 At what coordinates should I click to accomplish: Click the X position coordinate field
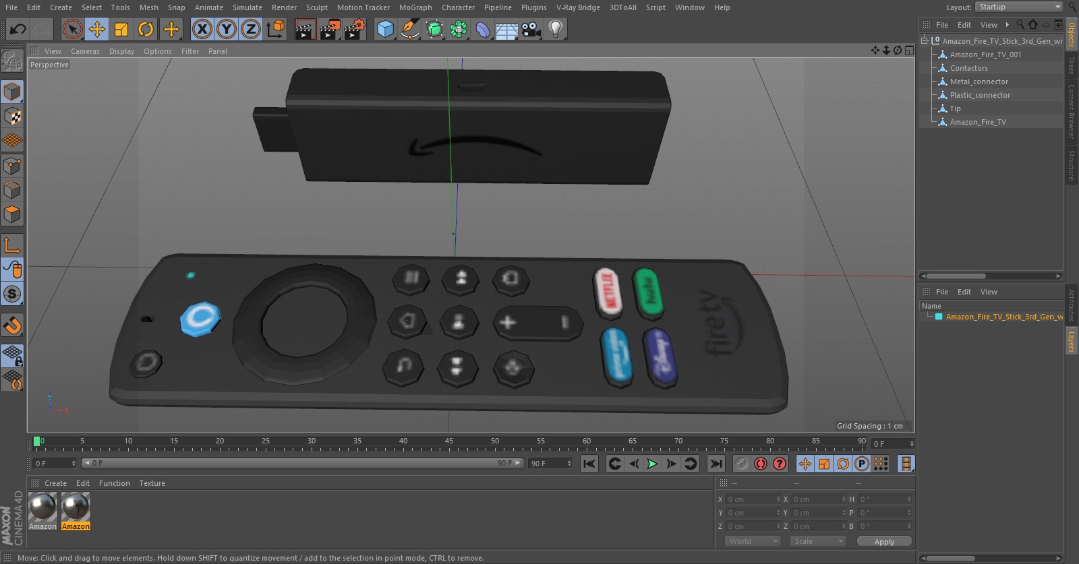752,499
